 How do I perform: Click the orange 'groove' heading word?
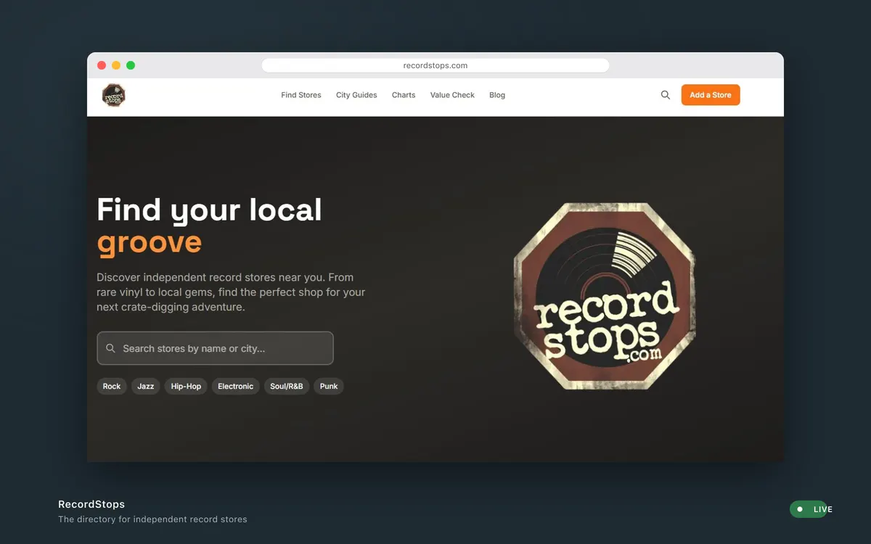click(150, 243)
